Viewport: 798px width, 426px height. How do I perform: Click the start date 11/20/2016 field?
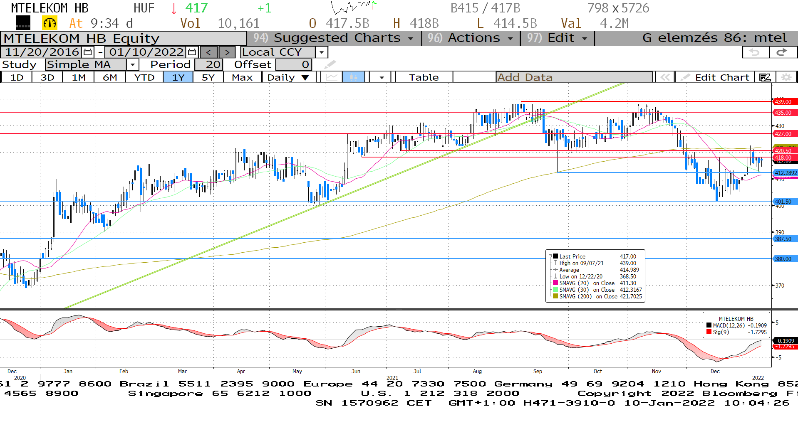(42, 52)
